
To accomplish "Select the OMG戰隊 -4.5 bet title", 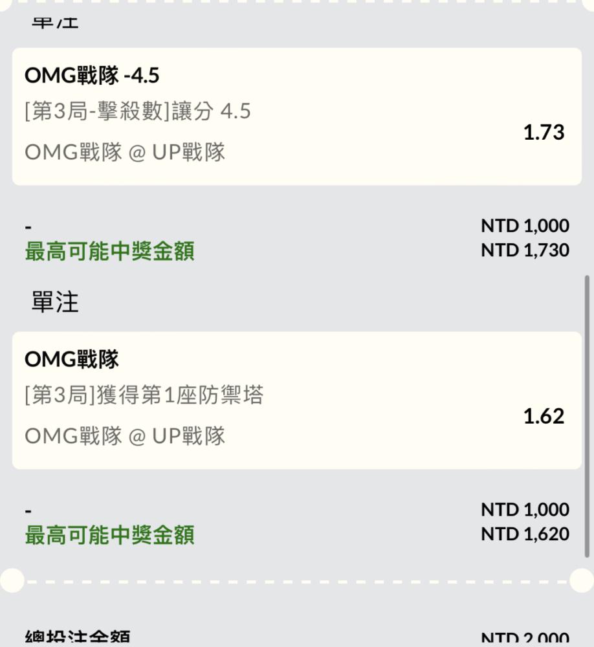I will [x=92, y=75].
